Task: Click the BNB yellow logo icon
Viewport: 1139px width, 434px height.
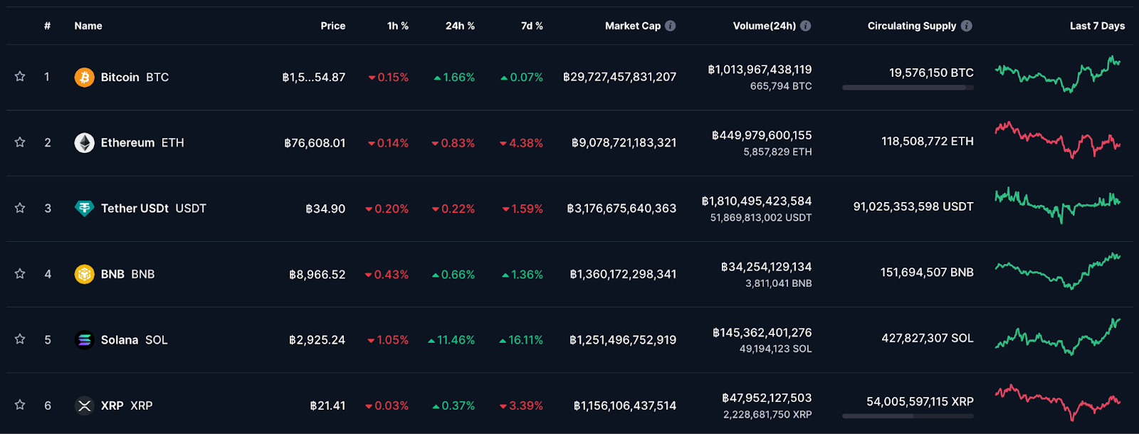Action: [84, 274]
